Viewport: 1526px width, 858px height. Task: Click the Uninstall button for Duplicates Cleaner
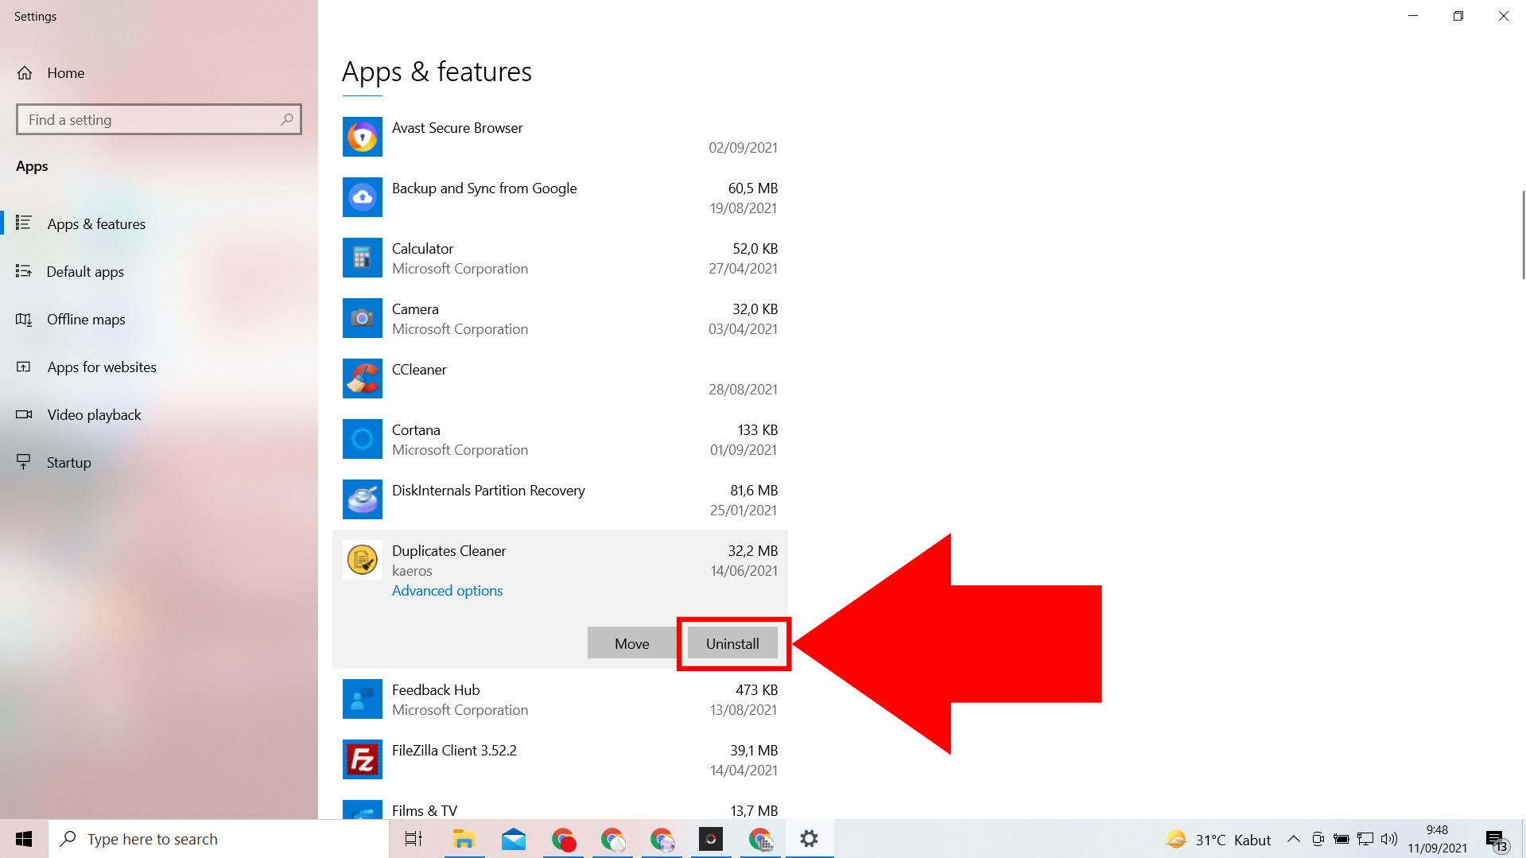pos(732,643)
